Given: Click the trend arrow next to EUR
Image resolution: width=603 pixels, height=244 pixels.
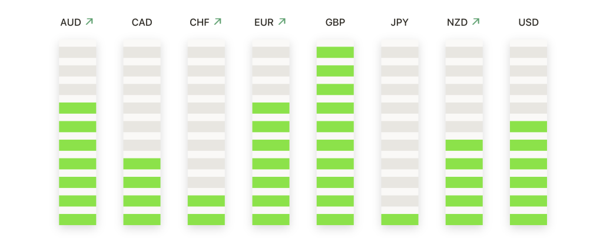Looking at the screenshot, I should tap(282, 22).
